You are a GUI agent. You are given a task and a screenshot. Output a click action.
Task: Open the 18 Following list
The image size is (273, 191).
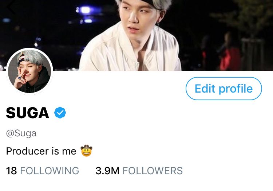(43, 171)
